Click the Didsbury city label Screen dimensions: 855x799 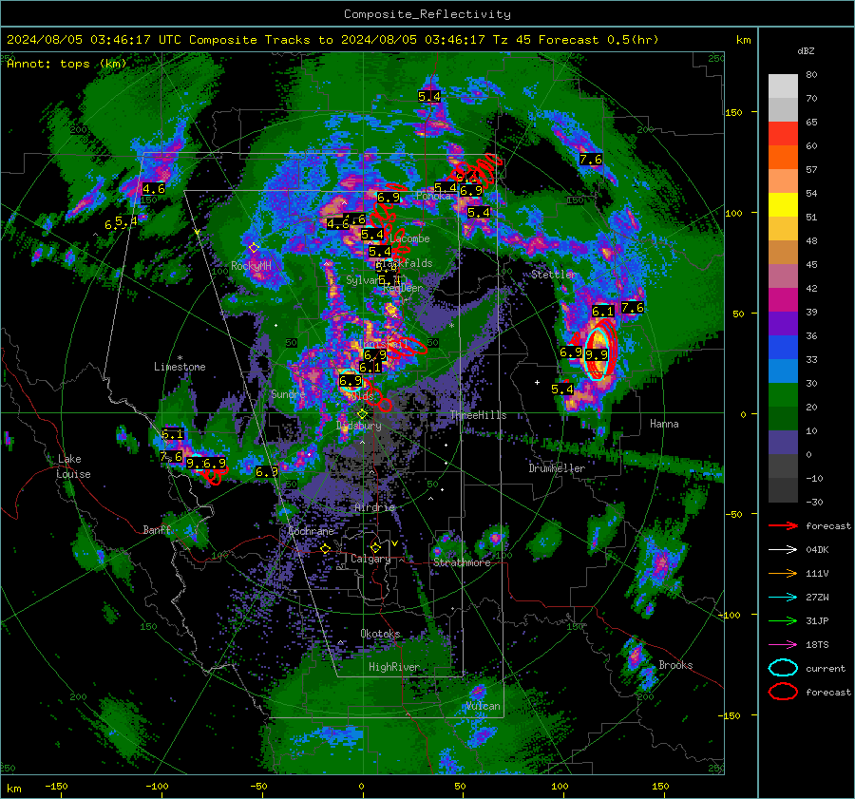tap(358, 426)
